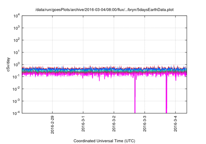
Task: Click the 10^1 y-axis tick label
Action: pos(17,52)
